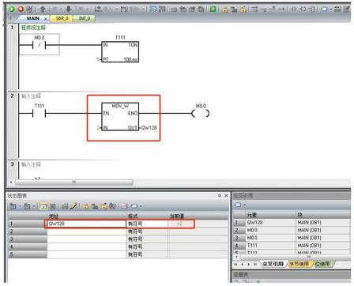Select the M0.0 normally closed contact
The height and width of the screenshot is (286, 354).
(39, 45)
